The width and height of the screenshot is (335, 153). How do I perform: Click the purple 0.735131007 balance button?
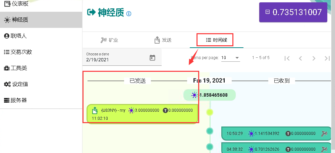pyautogui.click(x=293, y=12)
